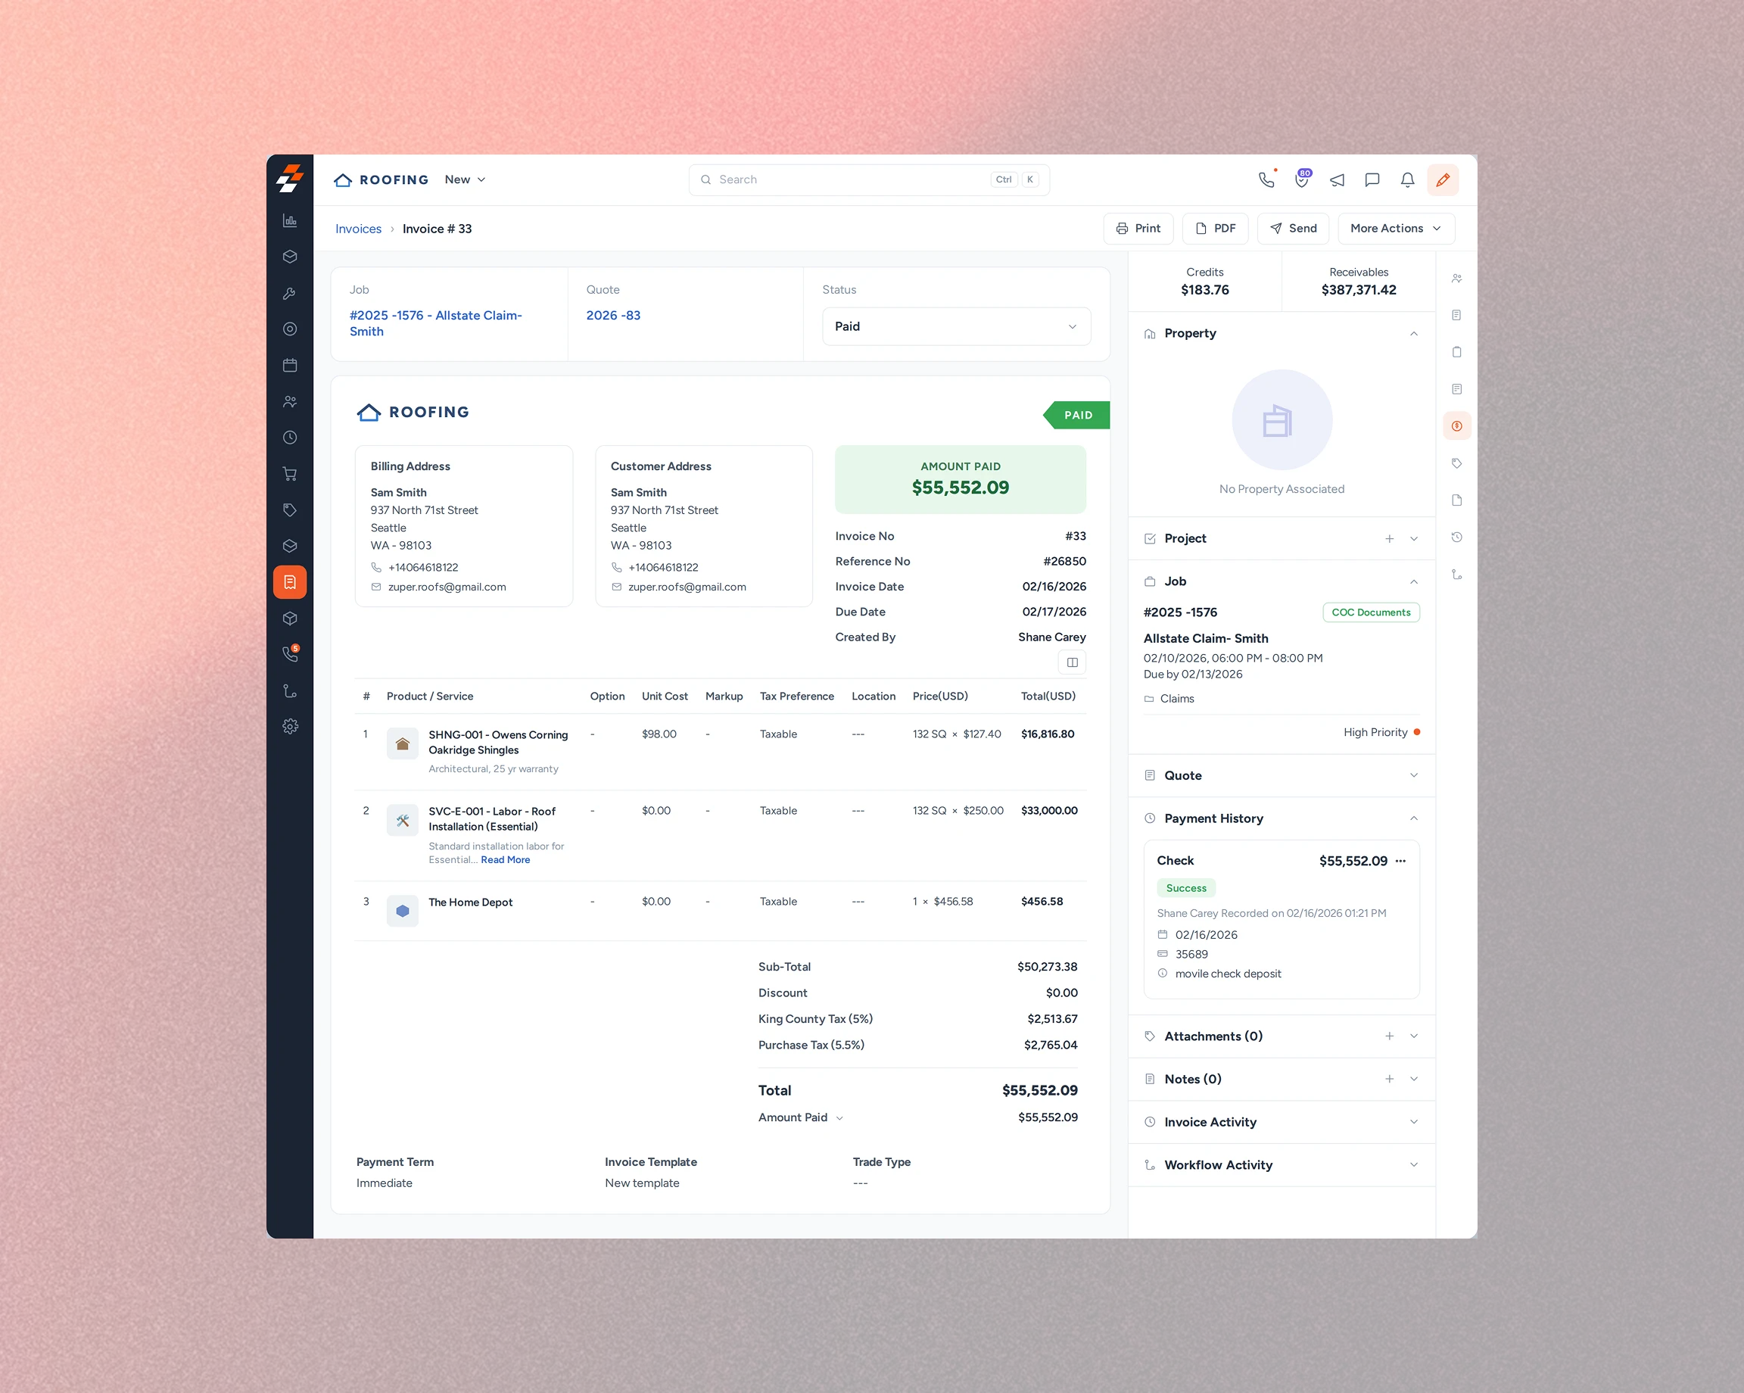Click the megaphone announcements icon
Screen dimensions: 1744x1393
pos(1337,179)
